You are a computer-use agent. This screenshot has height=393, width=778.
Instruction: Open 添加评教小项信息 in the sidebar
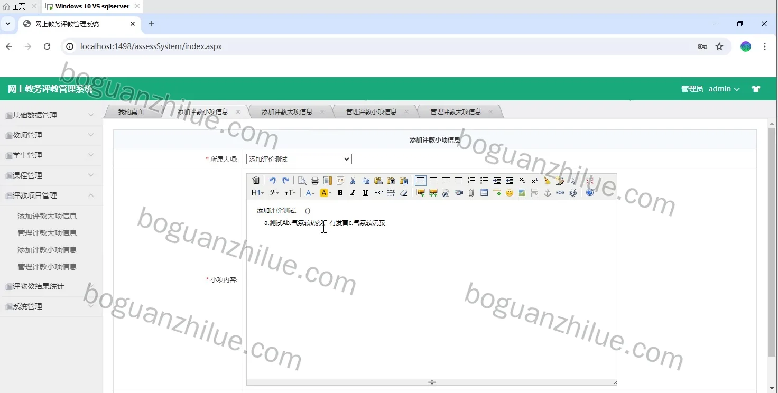[x=47, y=250]
